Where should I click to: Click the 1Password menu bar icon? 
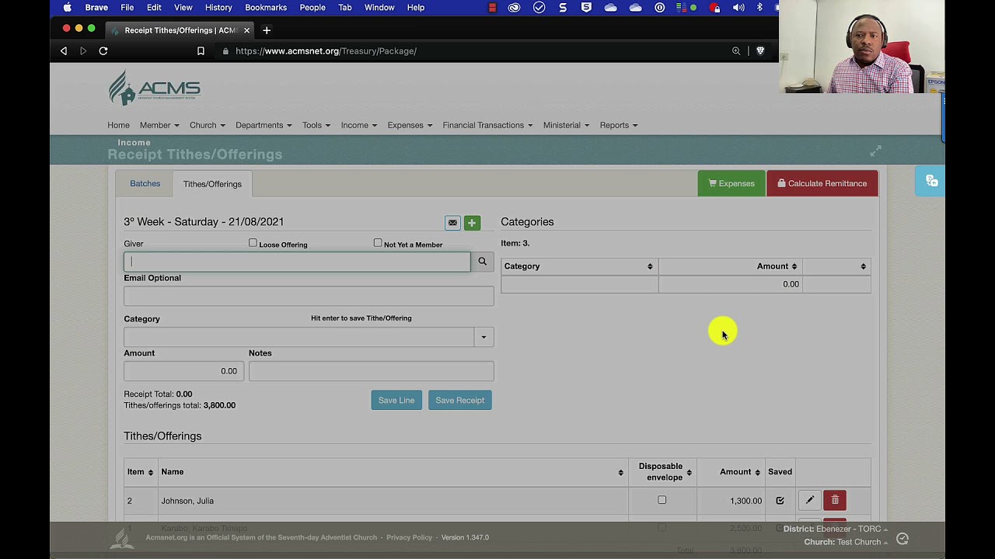(660, 8)
